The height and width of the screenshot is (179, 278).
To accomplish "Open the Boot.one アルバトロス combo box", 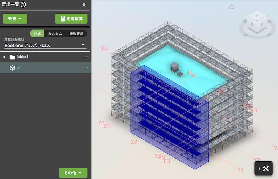I will pos(45,45).
